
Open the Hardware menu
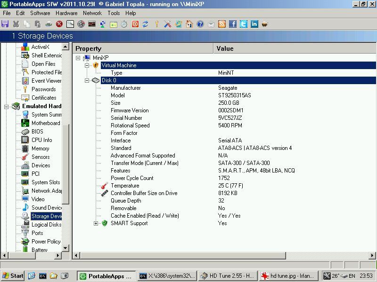[66, 13]
